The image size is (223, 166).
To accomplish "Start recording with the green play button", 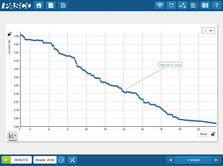I will pos(6,160).
